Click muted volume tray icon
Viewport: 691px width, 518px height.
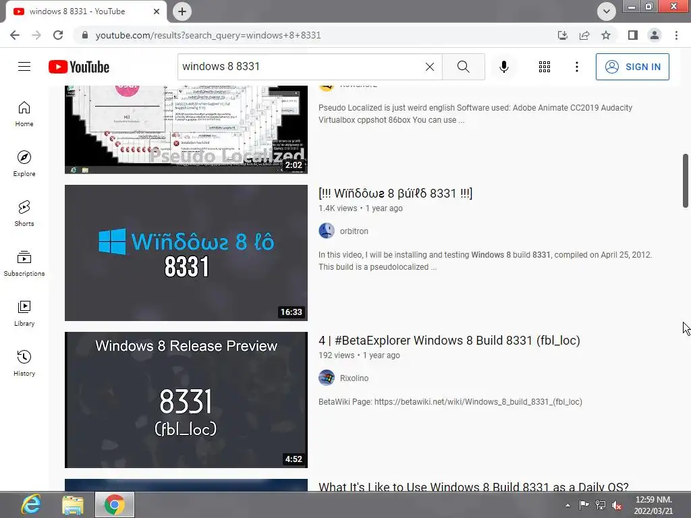click(617, 505)
